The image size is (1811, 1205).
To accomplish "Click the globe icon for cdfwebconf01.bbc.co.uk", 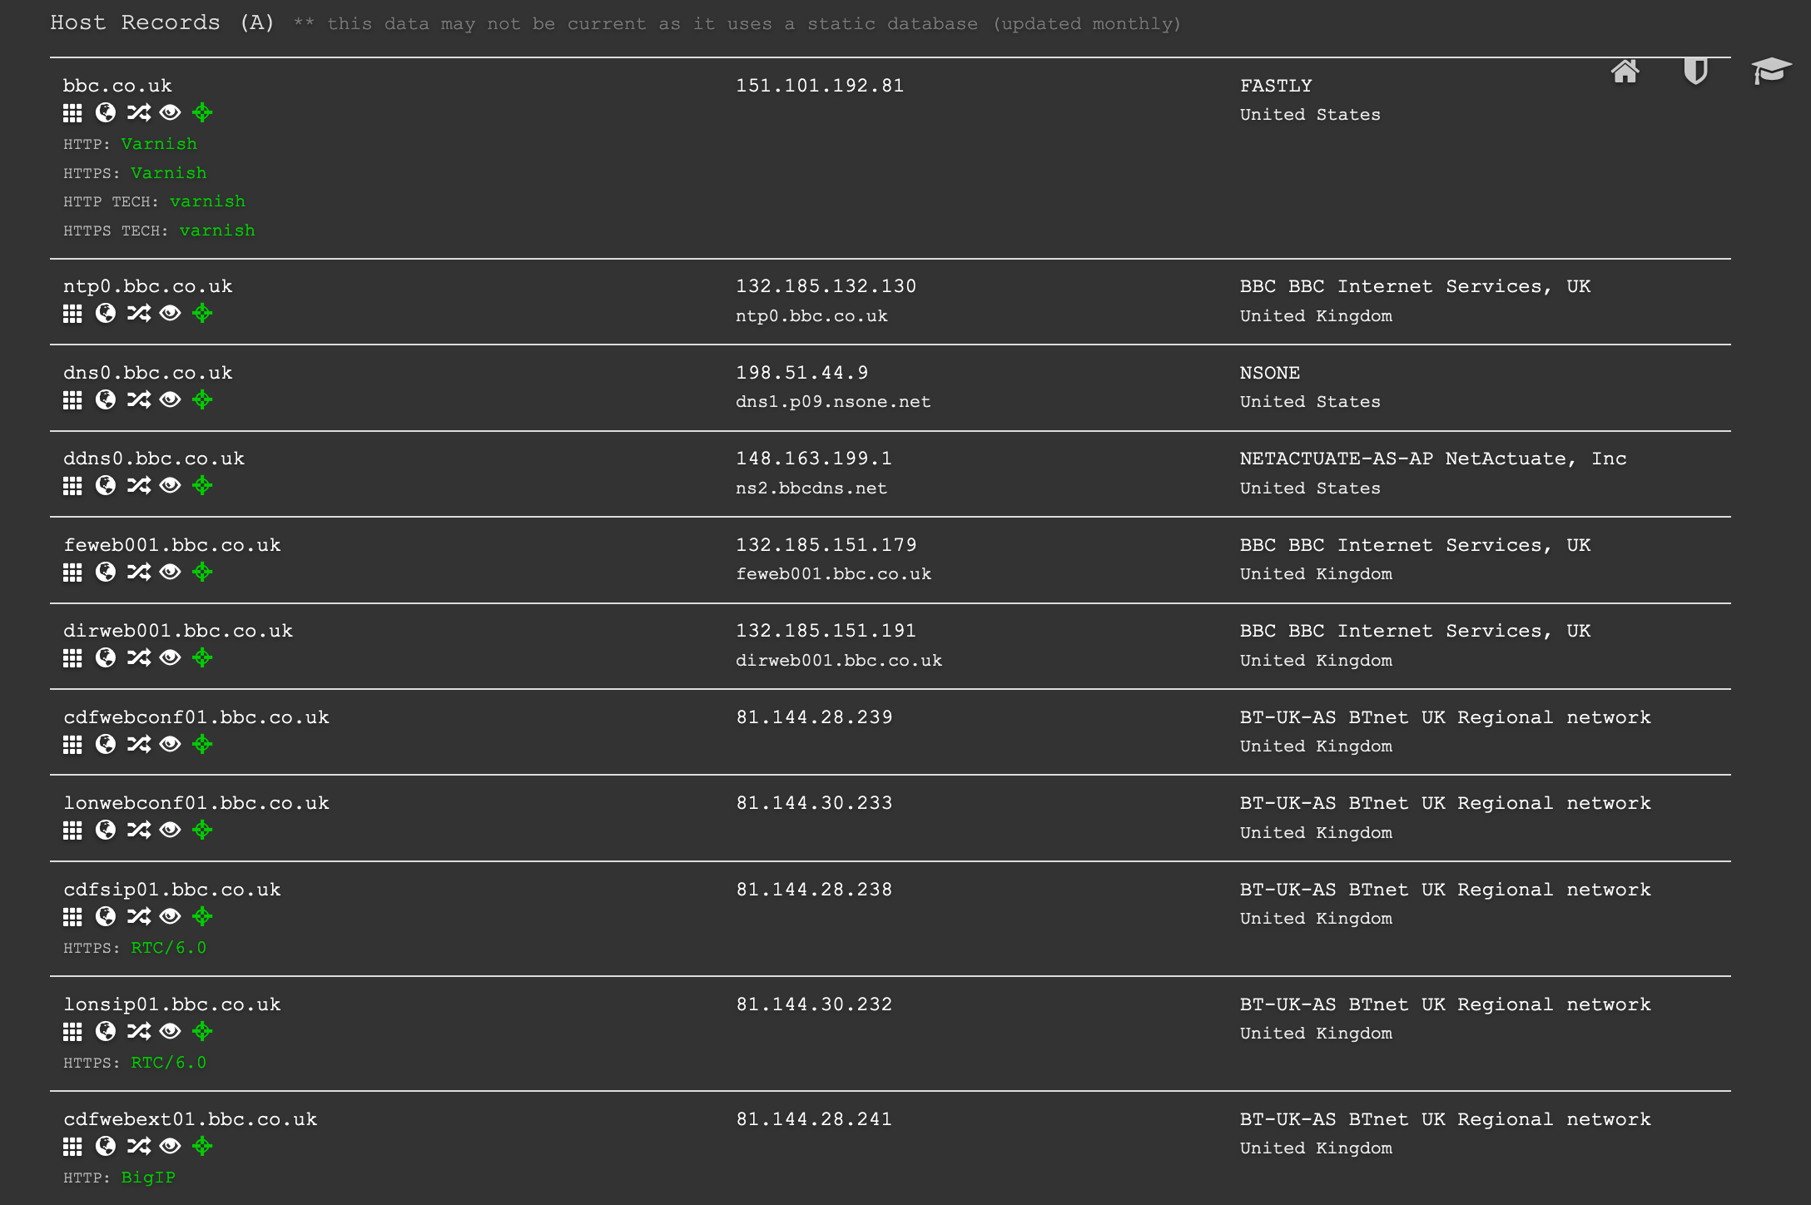I will [106, 745].
